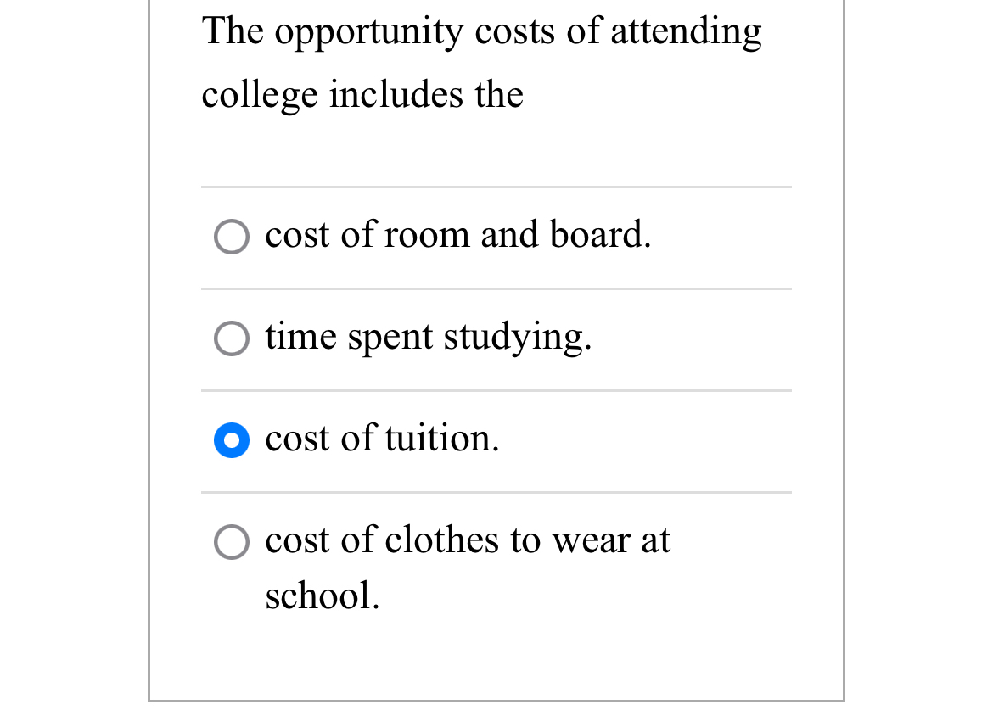This screenshot has height=727, width=993.
Task: Select the 'cost of room and board' radio button
Action: [x=231, y=237]
